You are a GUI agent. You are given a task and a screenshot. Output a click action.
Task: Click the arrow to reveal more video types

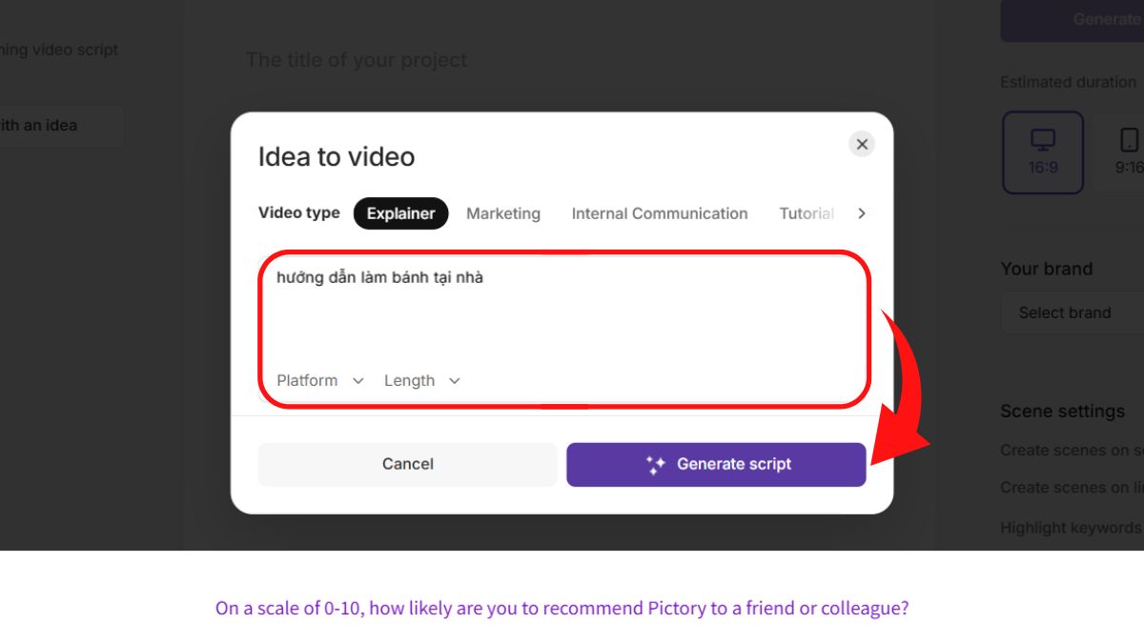point(861,213)
